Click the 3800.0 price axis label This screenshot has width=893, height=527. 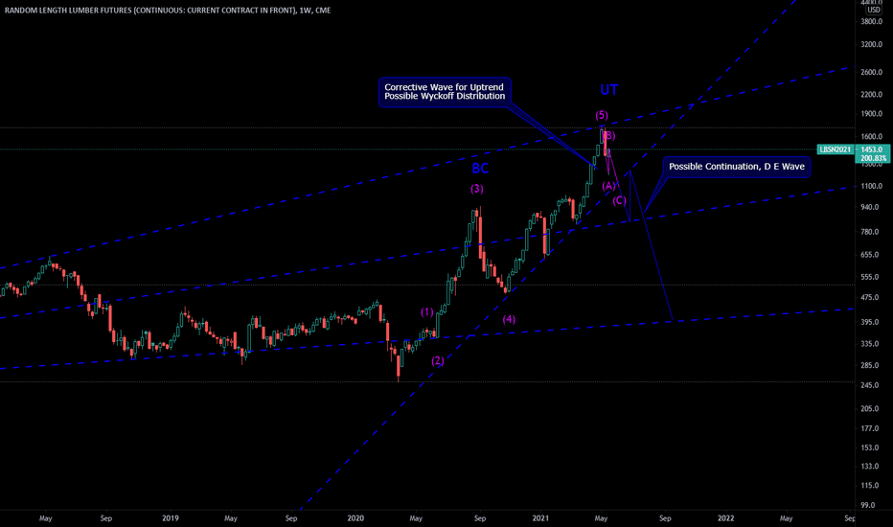pos(872,22)
